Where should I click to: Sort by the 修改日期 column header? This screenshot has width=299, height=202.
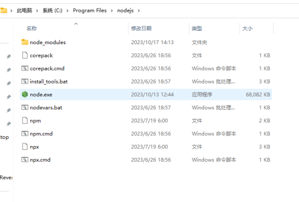click(141, 29)
